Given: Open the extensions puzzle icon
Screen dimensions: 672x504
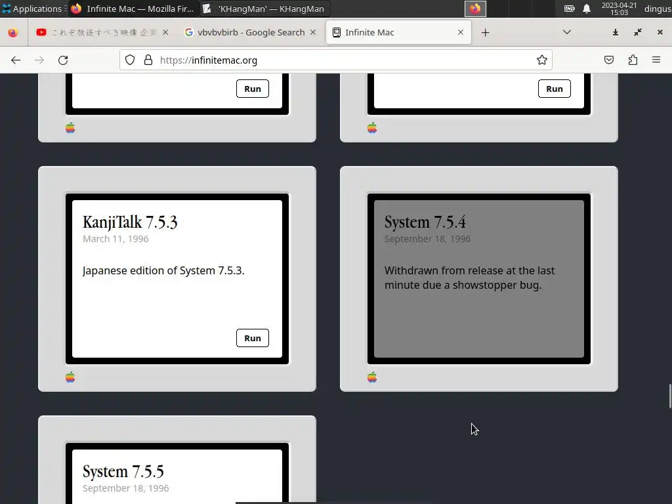Looking at the screenshot, I should (633, 60).
